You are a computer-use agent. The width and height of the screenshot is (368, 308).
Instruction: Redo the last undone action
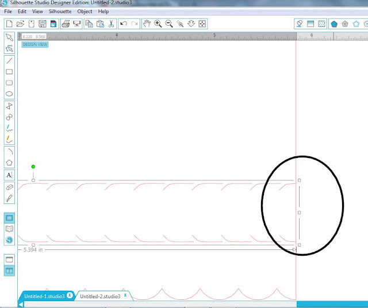click(x=135, y=24)
